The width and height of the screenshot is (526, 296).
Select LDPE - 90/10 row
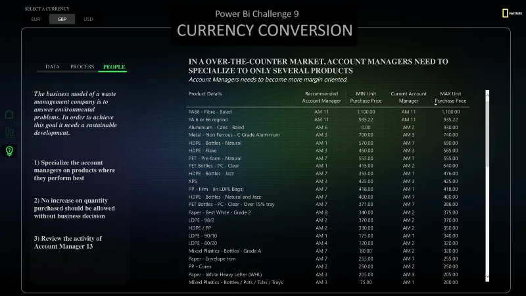click(x=327, y=235)
